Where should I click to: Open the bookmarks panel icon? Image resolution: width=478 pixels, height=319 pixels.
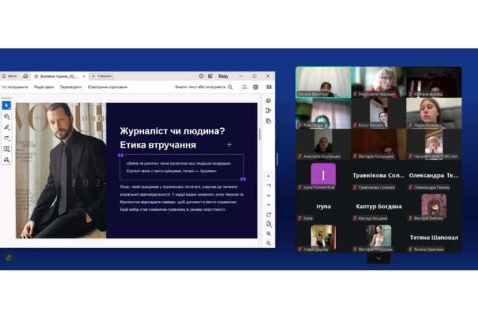268,111
